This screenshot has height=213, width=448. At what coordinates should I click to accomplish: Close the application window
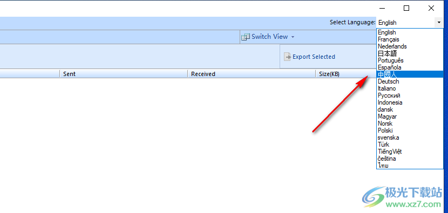tap(431, 8)
